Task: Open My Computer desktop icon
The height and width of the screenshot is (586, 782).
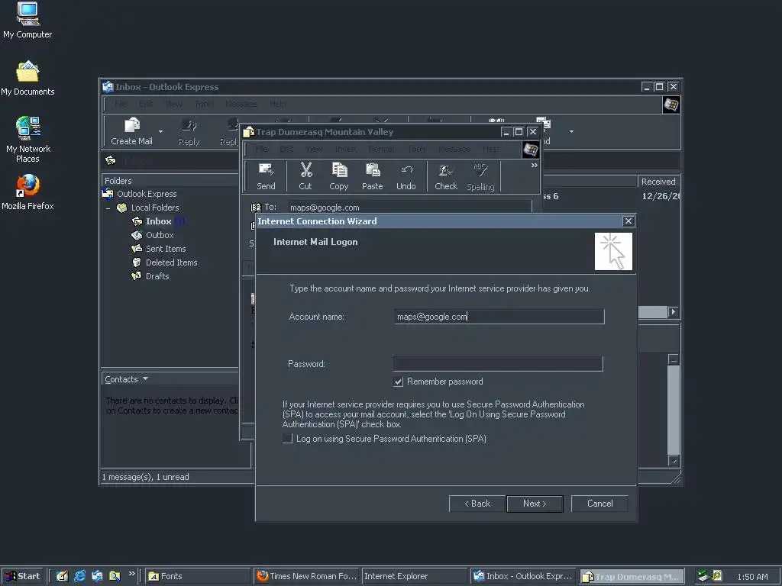Action: coord(27,21)
